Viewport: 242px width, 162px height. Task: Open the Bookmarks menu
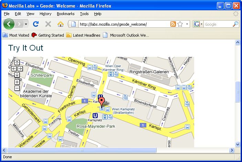coord(66,14)
